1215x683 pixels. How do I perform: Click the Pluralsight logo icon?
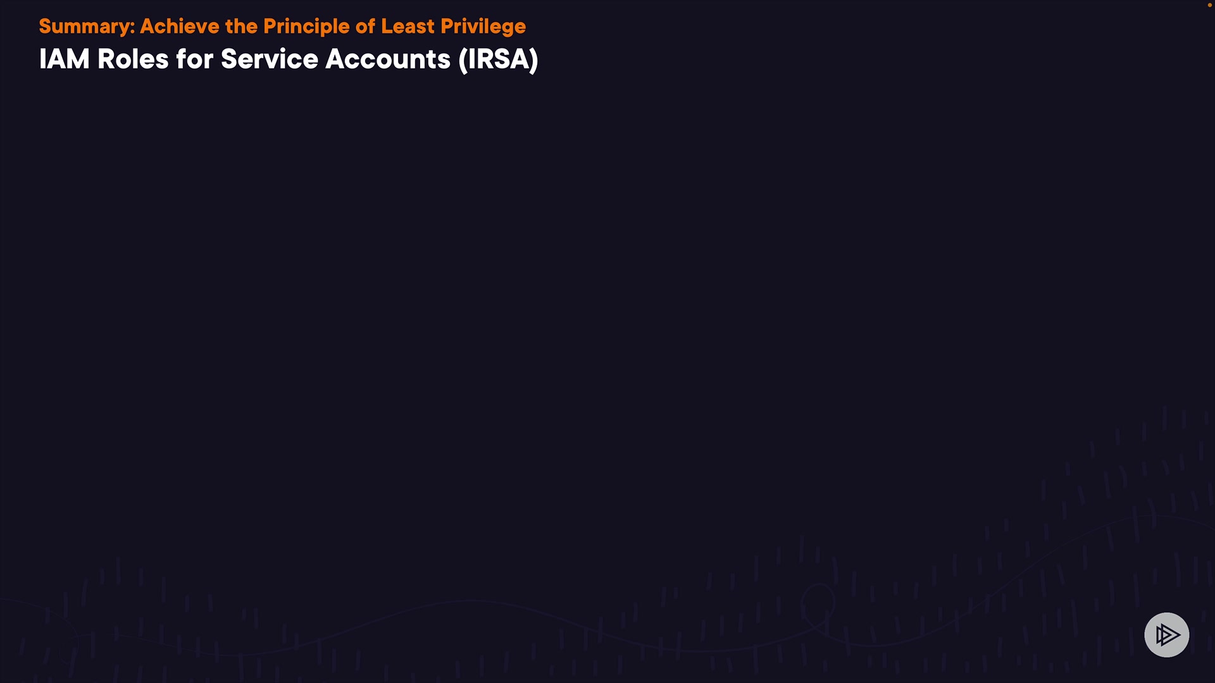pyautogui.click(x=1166, y=634)
